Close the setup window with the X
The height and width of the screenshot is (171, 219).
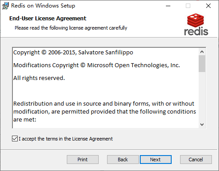(x=208, y=6)
